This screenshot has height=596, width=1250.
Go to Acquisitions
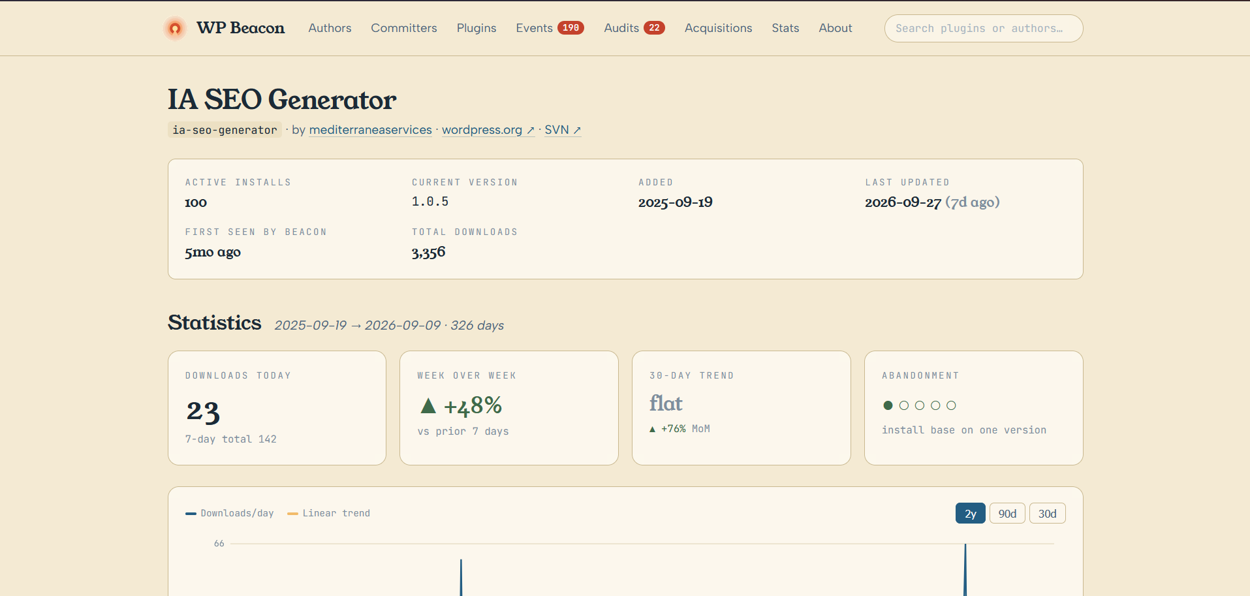click(x=718, y=28)
